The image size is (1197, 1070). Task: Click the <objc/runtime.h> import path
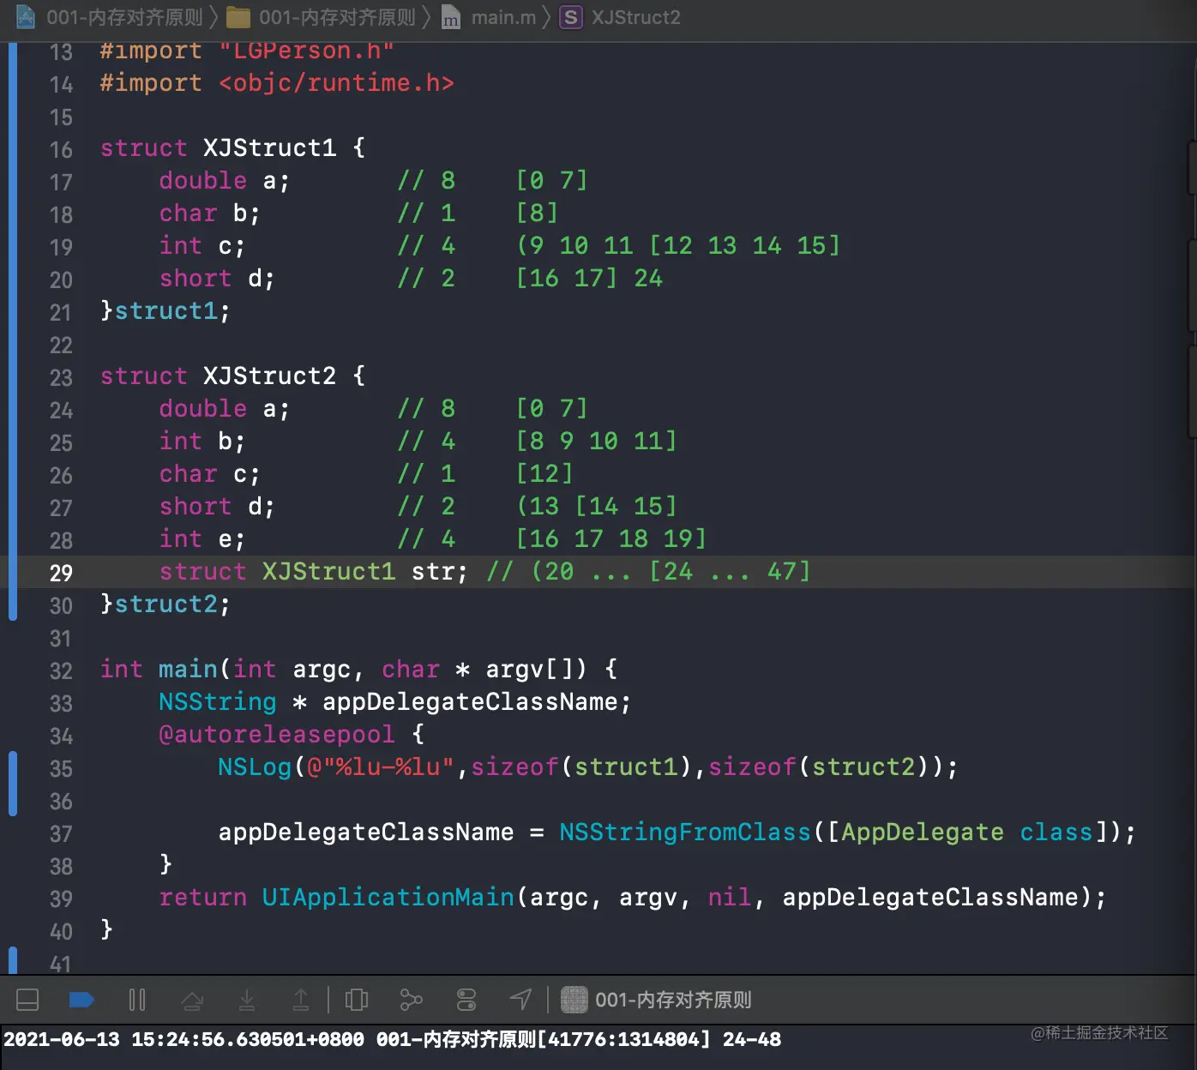[336, 83]
